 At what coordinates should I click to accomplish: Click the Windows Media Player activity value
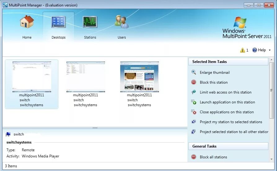[41, 156]
